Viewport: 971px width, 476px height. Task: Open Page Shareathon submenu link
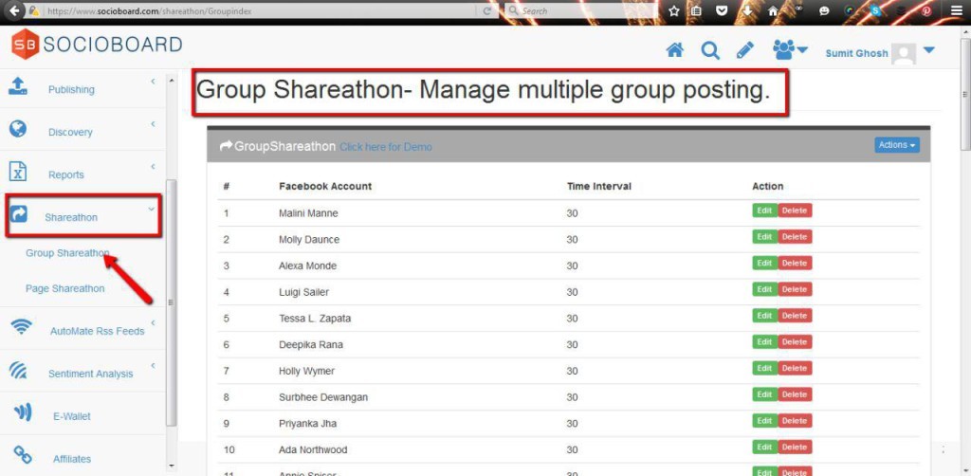coord(65,289)
